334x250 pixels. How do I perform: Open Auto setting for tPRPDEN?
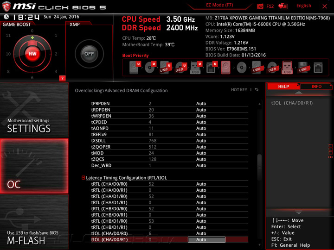click(201, 104)
